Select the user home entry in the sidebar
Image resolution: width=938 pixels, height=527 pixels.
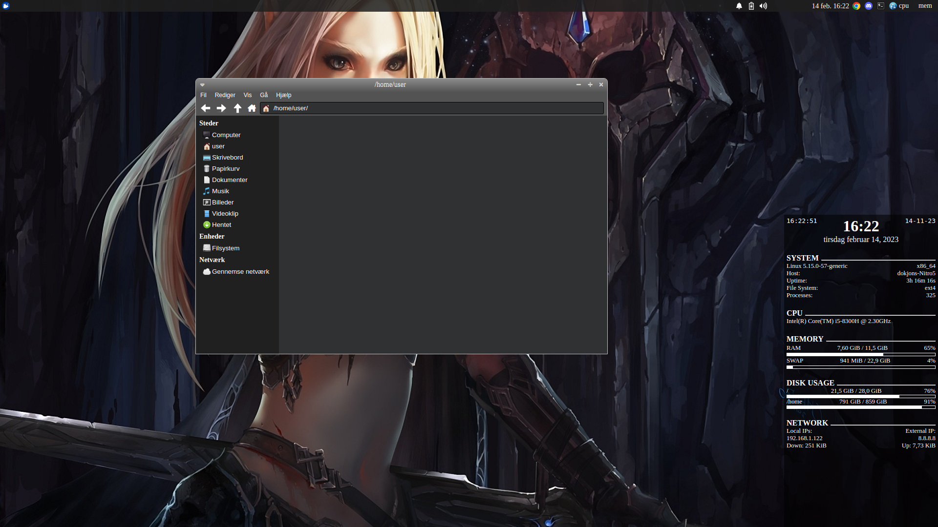pos(237,146)
